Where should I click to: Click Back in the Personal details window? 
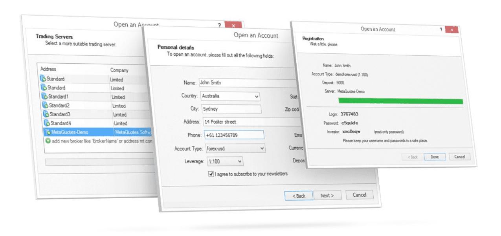[x=299, y=196]
